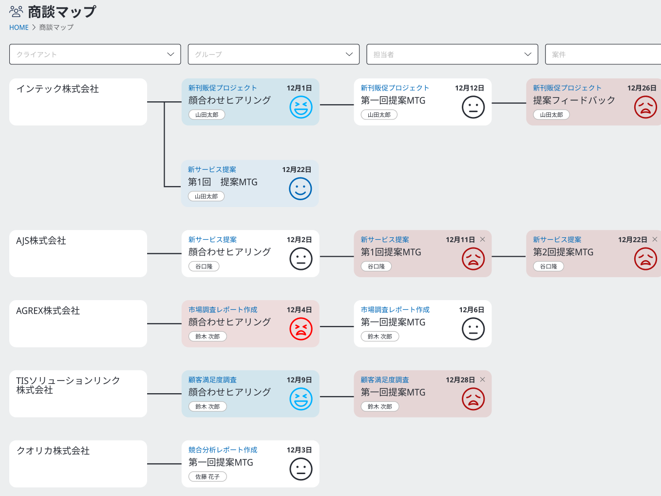661x496 pixels.
Task: Open the グループ dropdown
Action: coord(274,54)
